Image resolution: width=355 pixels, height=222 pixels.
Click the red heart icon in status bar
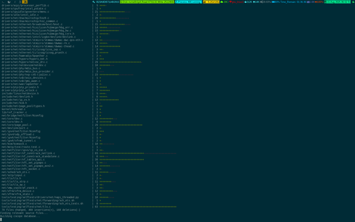231,2
